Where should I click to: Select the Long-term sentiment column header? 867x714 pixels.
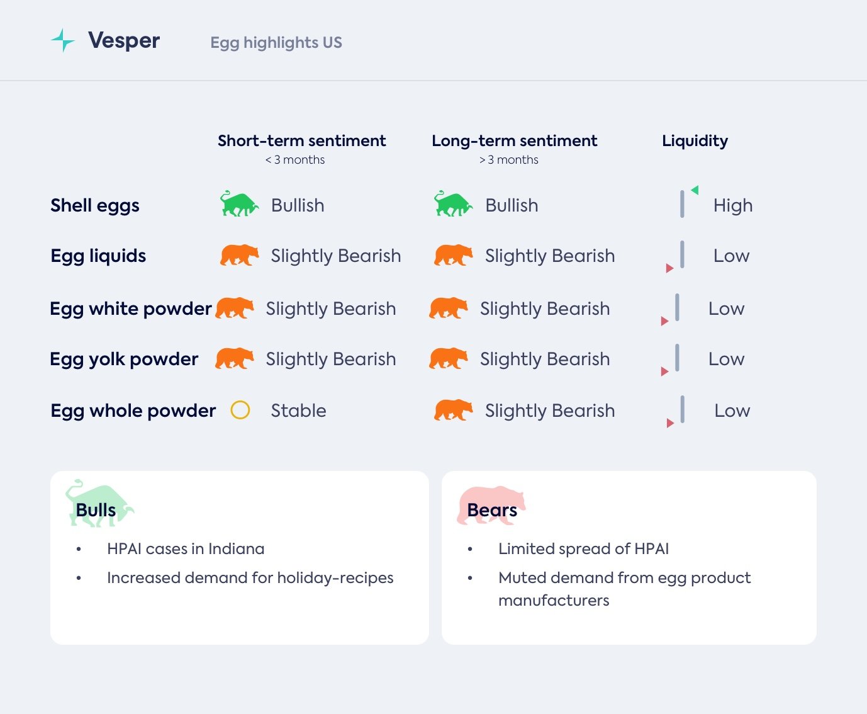(x=514, y=141)
